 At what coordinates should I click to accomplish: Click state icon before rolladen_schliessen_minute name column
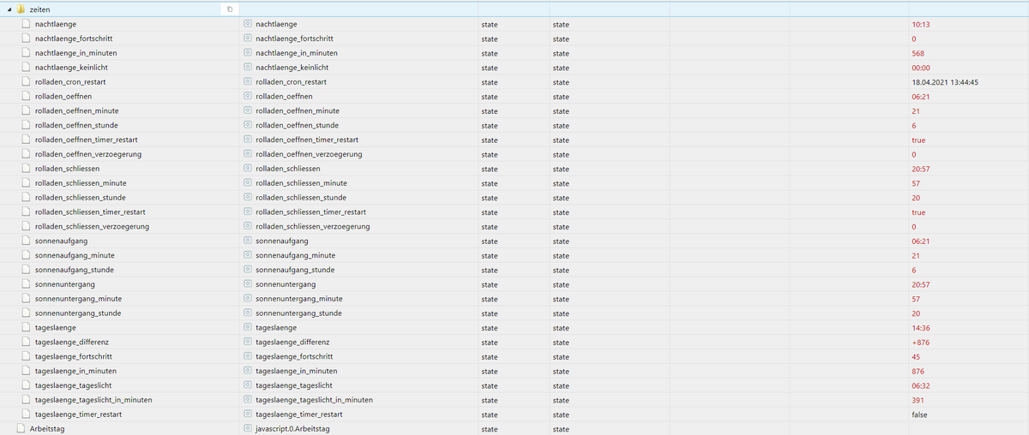[x=248, y=182]
